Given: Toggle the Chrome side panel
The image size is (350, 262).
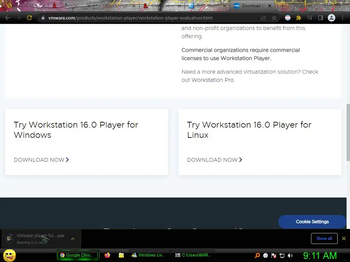Looking at the screenshot, I should pos(321,18).
